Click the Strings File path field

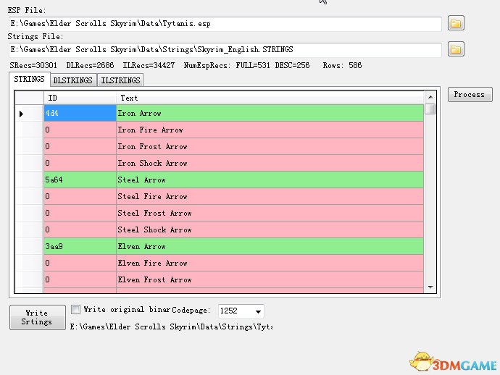[x=225, y=50]
